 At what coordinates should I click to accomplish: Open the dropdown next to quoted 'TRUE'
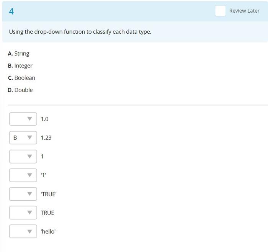23,194
